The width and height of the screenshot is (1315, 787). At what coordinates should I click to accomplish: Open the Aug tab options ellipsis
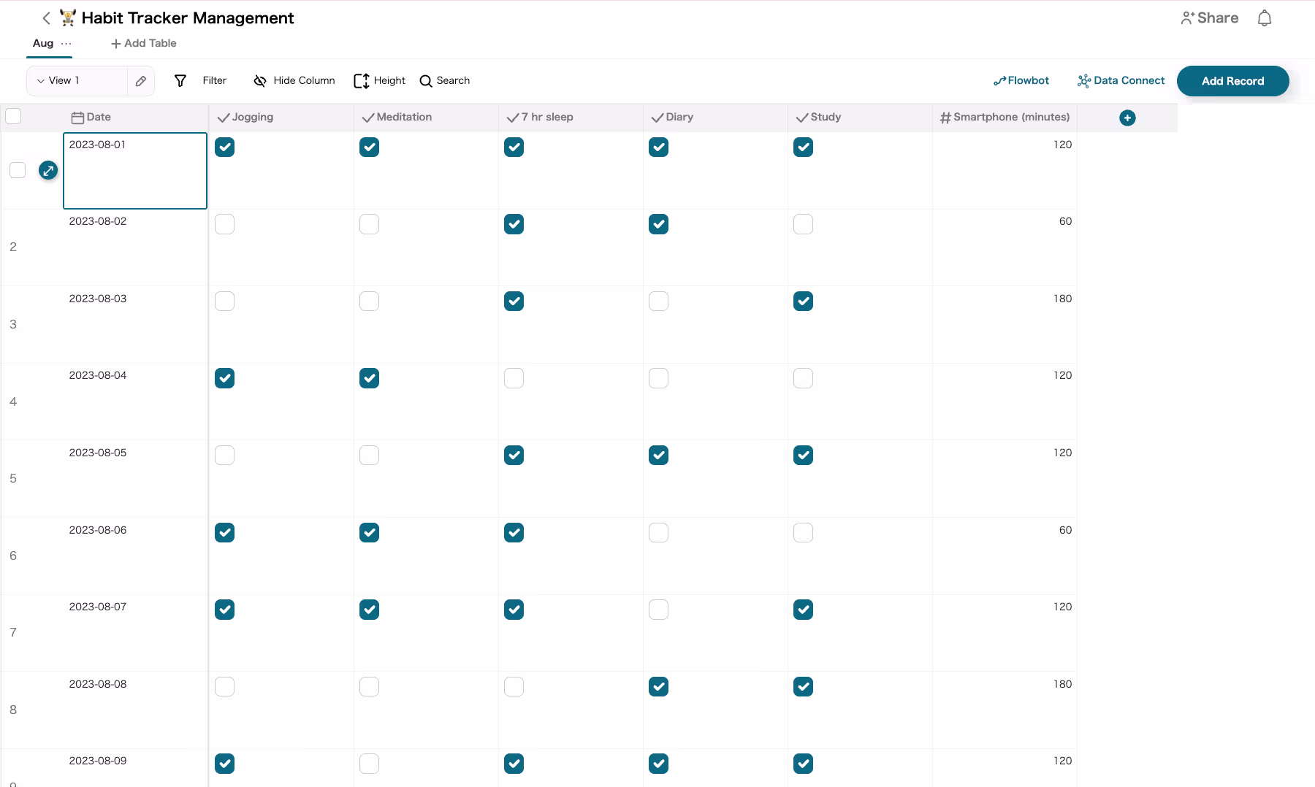click(x=66, y=44)
